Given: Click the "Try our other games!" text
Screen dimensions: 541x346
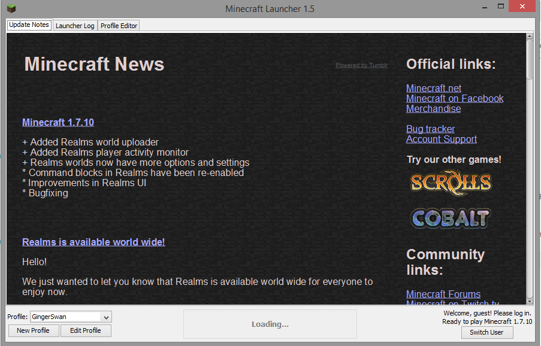Looking at the screenshot, I should (x=454, y=160).
